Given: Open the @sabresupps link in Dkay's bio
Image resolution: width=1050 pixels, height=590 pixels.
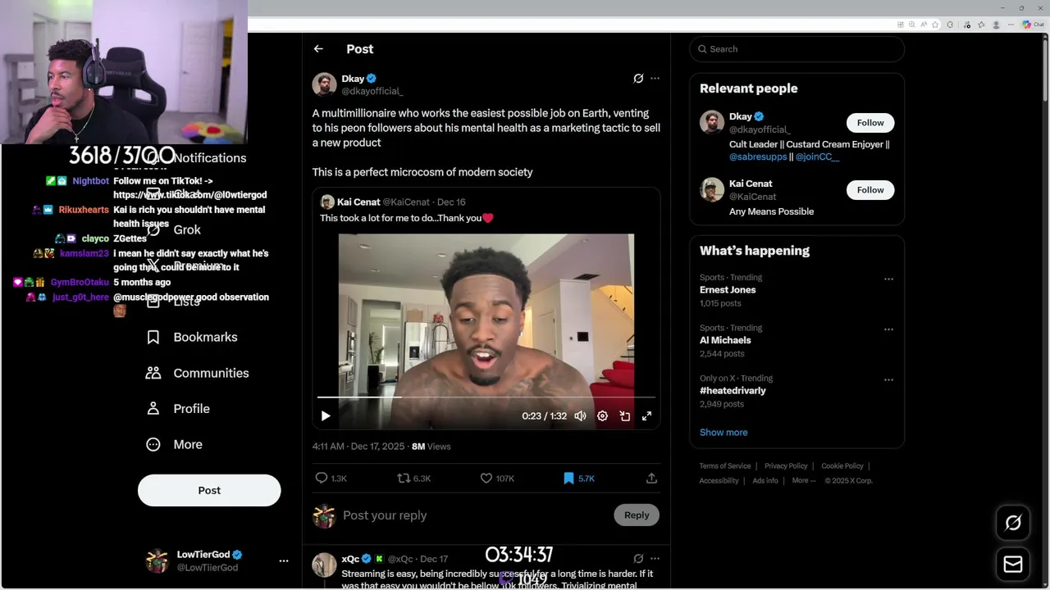Looking at the screenshot, I should [x=758, y=157].
